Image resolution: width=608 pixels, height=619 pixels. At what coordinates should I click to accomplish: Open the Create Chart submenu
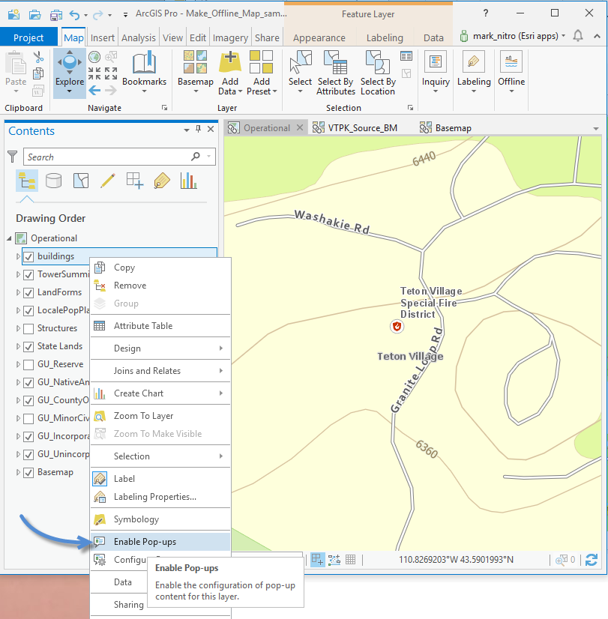point(160,393)
